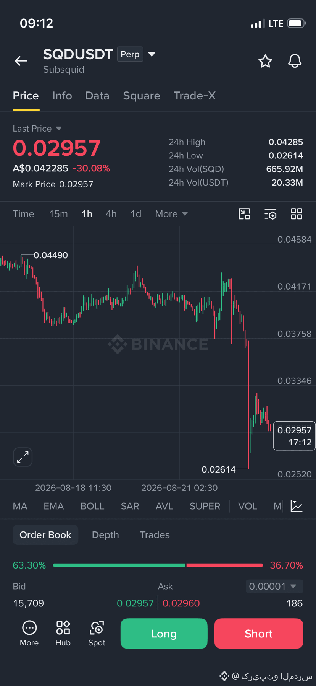316x686 pixels.
Task: Switch to the Info tab
Action: pyautogui.click(x=62, y=96)
